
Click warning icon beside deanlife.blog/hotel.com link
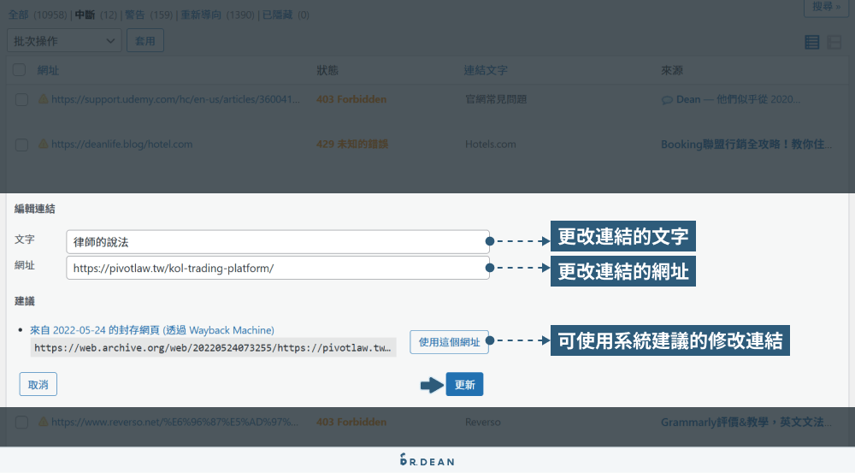click(43, 144)
